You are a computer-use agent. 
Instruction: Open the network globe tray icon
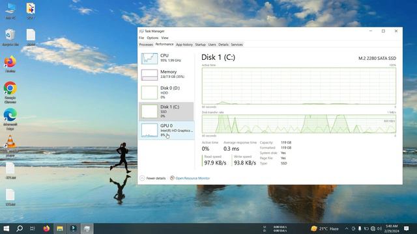(373, 228)
